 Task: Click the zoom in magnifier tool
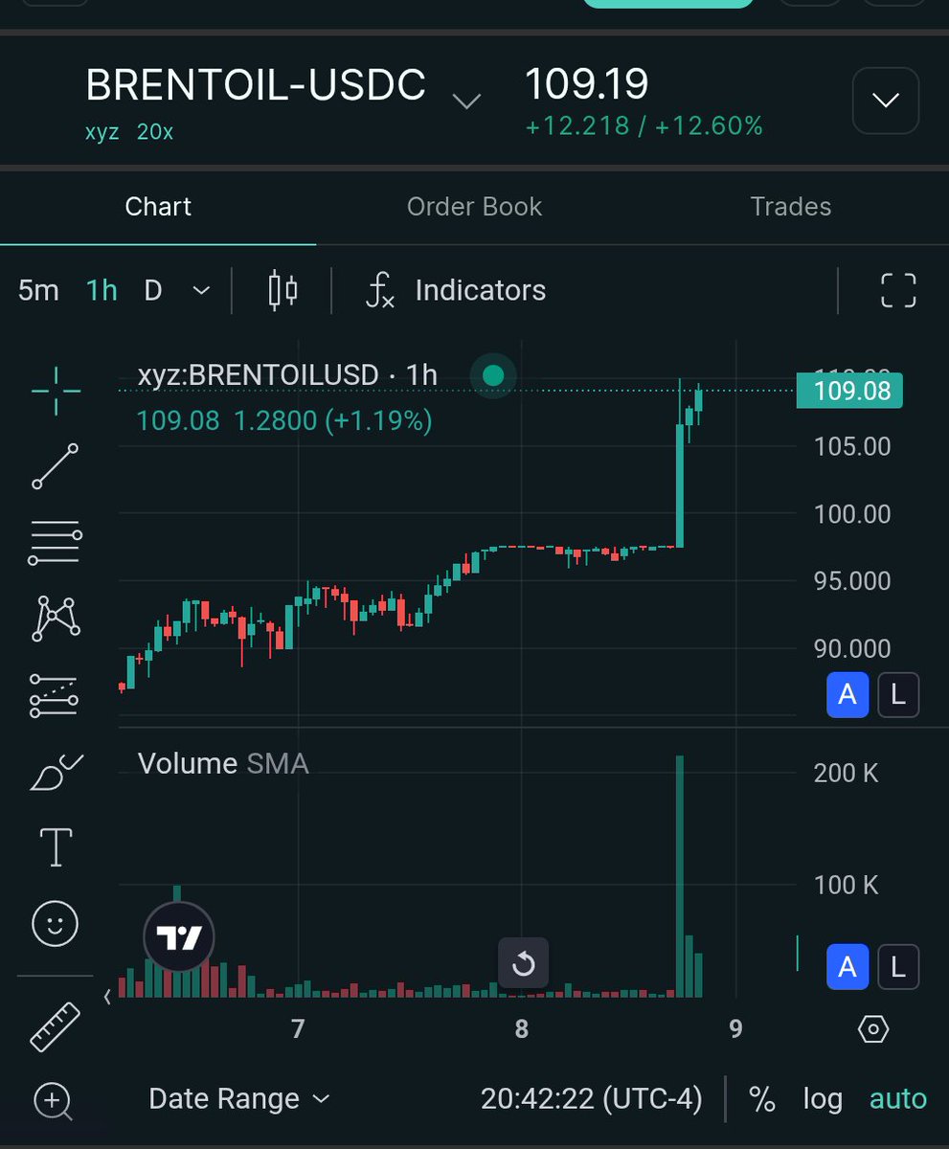pyautogui.click(x=54, y=1101)
